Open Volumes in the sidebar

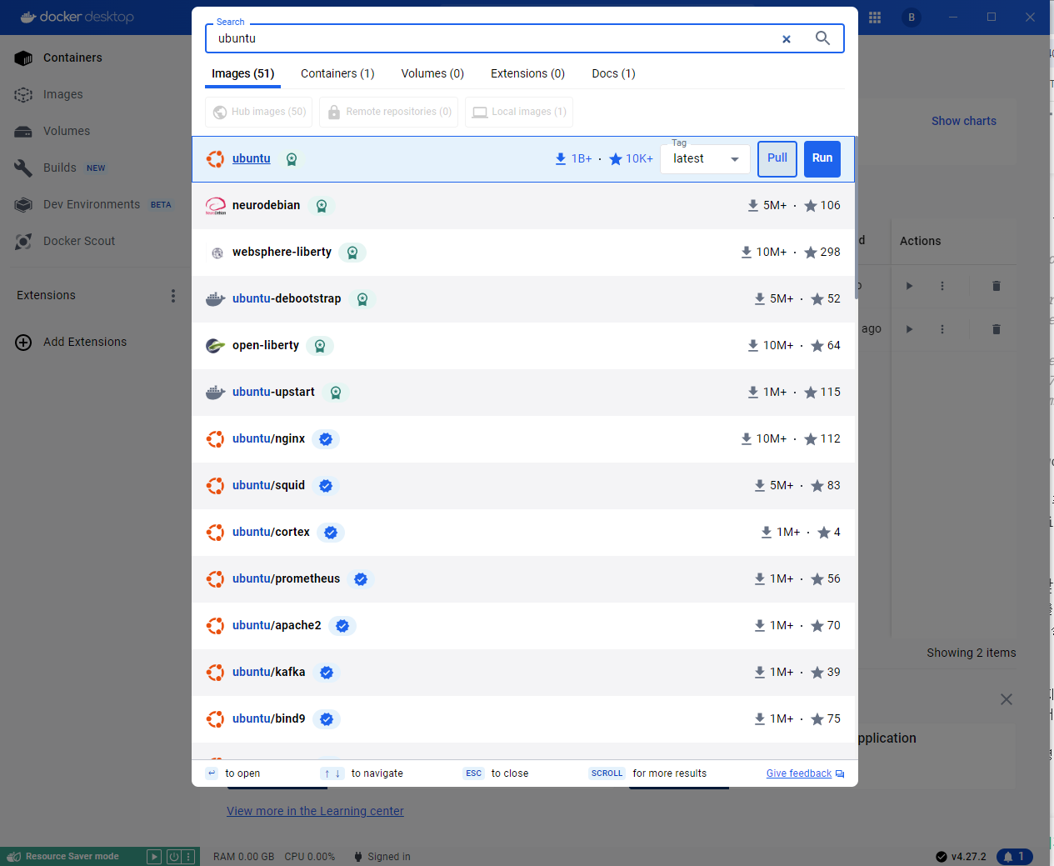66,131
